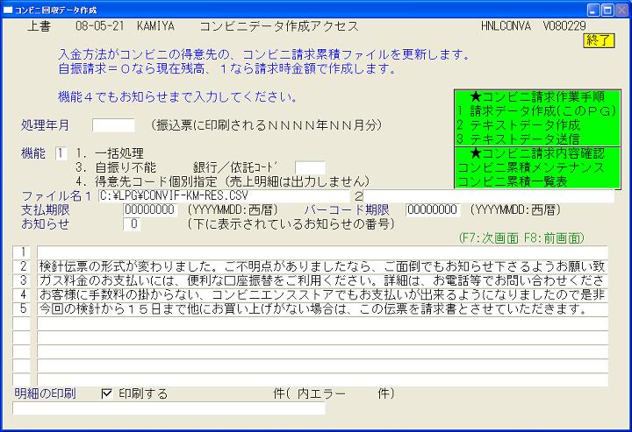Click the status message field at bottom

coord(169,408)
